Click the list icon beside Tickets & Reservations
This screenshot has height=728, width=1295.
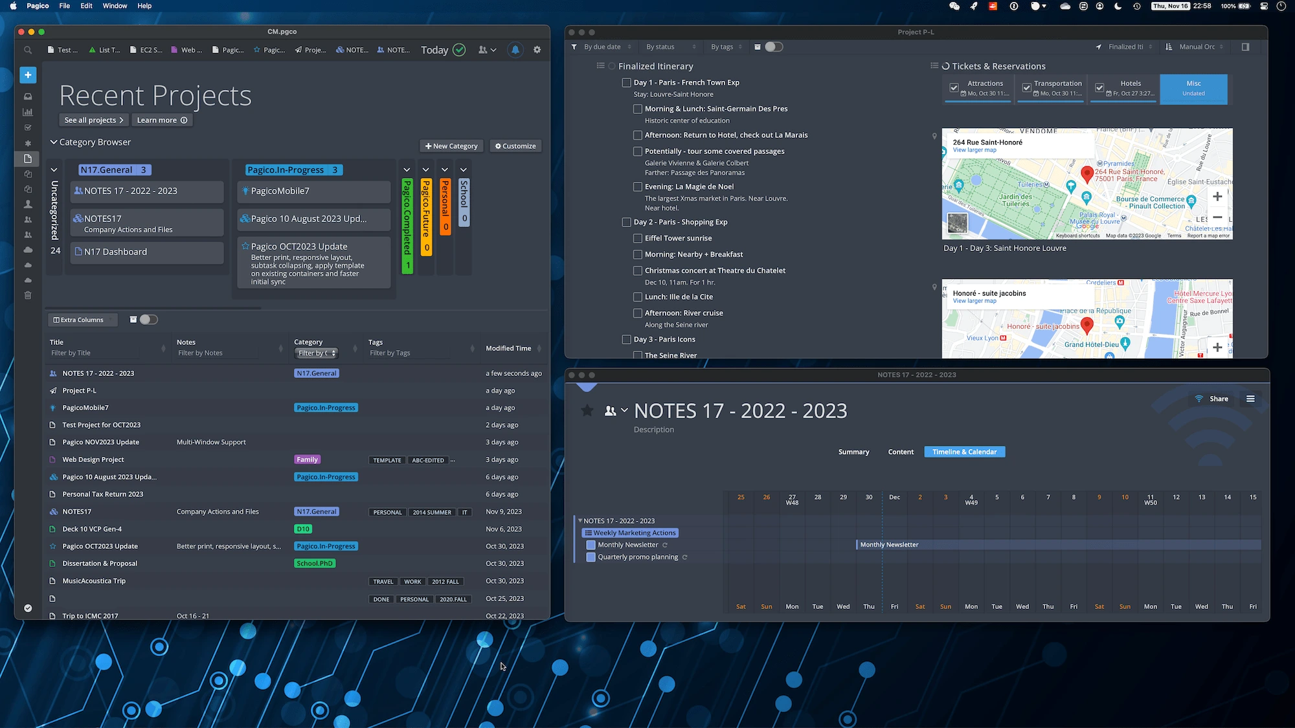[x=934, y=65]
